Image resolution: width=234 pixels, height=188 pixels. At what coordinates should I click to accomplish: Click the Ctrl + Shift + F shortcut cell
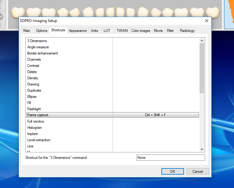click(155, 115)
